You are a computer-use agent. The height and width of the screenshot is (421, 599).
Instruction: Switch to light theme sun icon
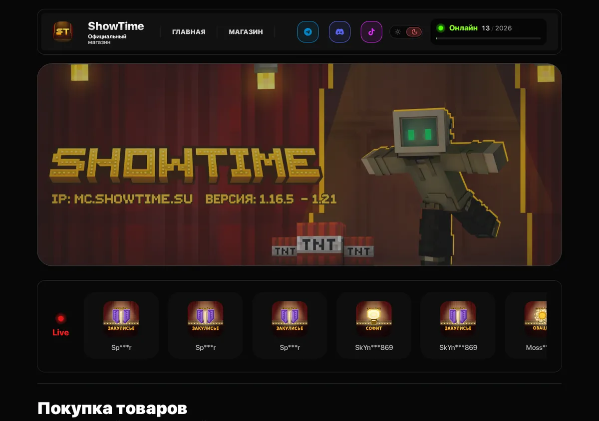(398, 32)
